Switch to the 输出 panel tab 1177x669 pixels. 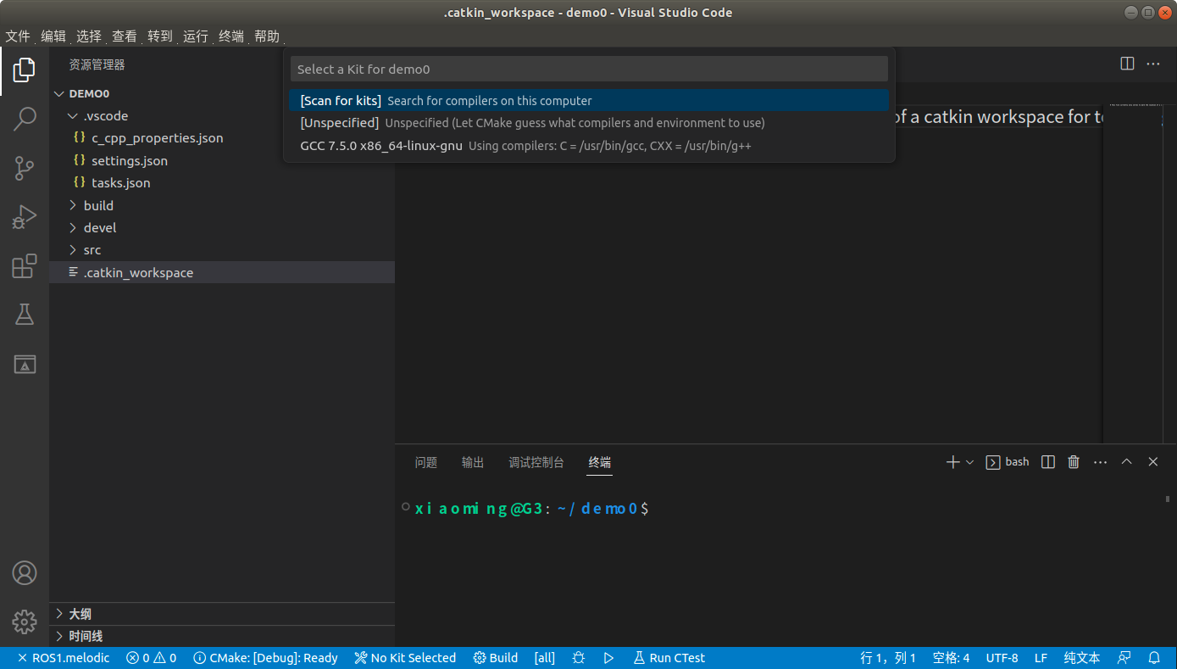click(472, 462)
